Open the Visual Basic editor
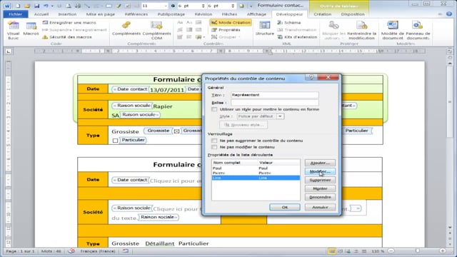 pyautogui.click(x=13, y=30)
